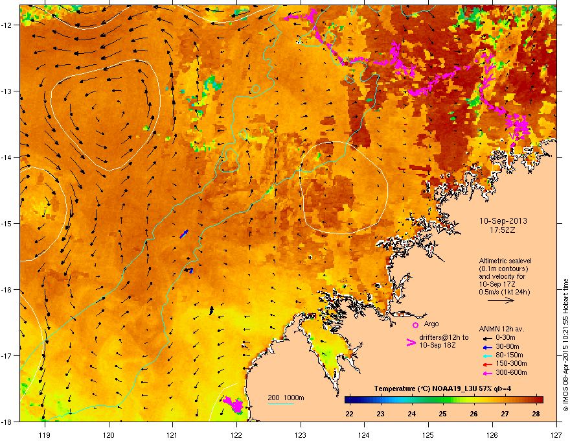Click the 28 value on temperature scale

(x=536, y=414)
